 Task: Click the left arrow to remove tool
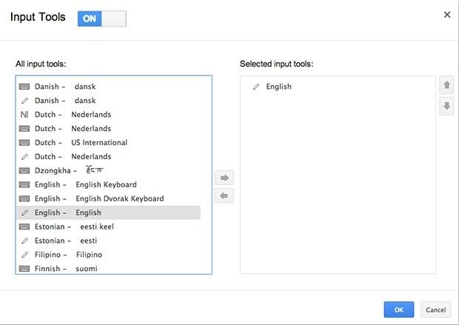[224, 195]
